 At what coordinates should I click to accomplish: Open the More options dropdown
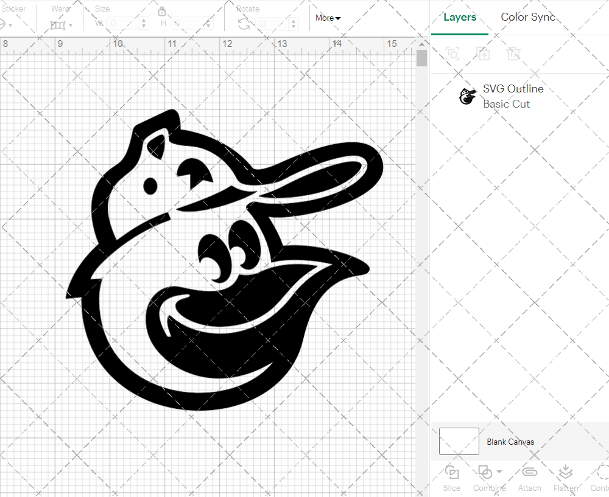pos(328,18)
